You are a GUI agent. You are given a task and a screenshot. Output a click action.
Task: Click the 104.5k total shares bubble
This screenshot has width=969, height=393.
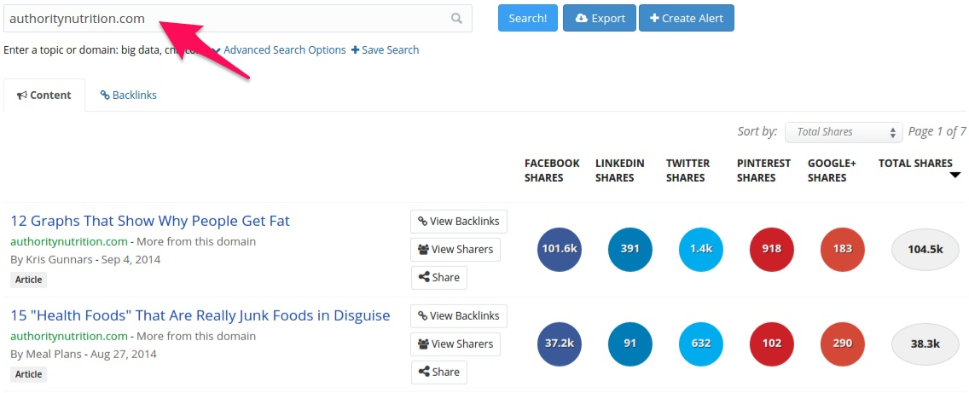(x=925, y=250)
